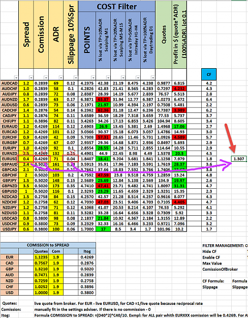The height and width of the screenshot is (318, 248).
Task: Select the red cell showing 63.87
Action: (x=103, y=100)
